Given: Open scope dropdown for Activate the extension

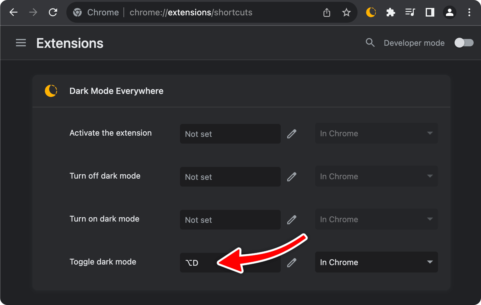Looking at the screenshot, I should pyautogui.click(x=377, y=133).
